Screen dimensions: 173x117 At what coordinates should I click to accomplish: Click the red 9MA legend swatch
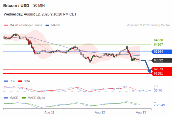coord(20,81)
